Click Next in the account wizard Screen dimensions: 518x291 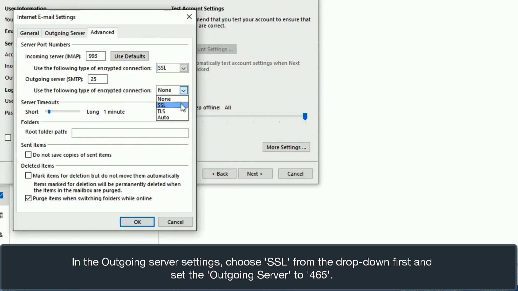click(255, 174)
